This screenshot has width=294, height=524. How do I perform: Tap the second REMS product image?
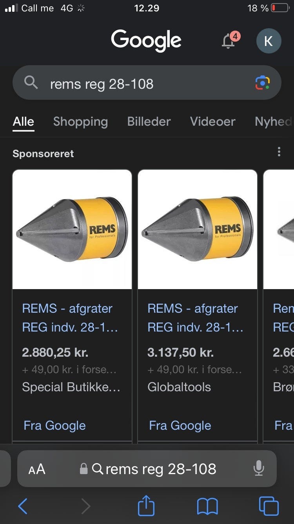(x=197, y=229)
